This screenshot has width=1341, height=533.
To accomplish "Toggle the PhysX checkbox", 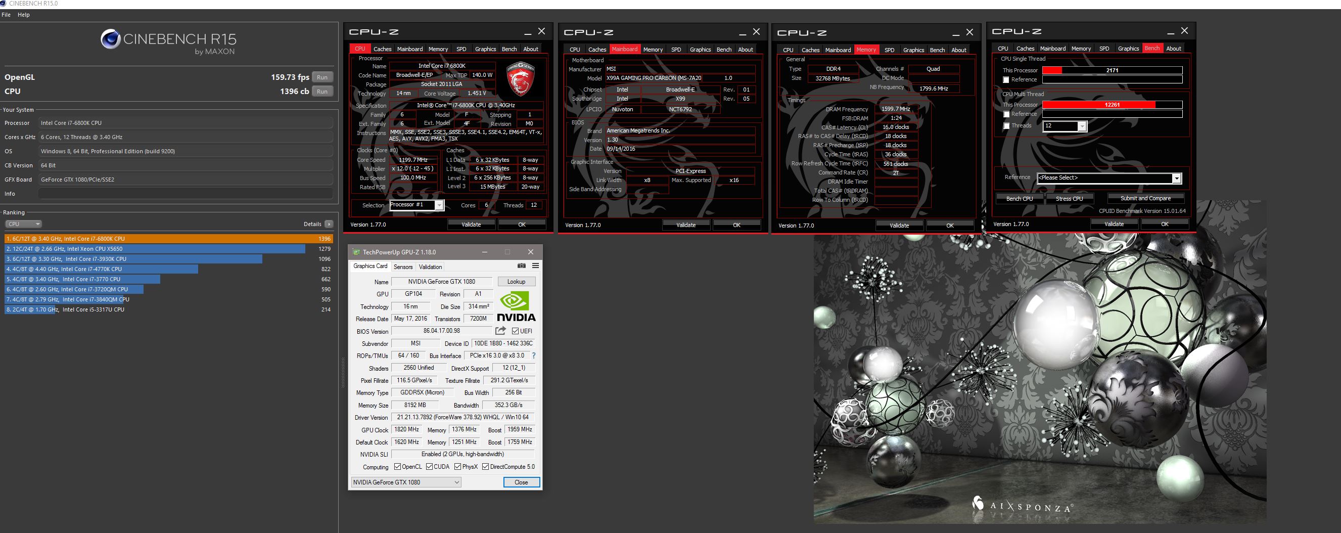I will coord(458,467).
